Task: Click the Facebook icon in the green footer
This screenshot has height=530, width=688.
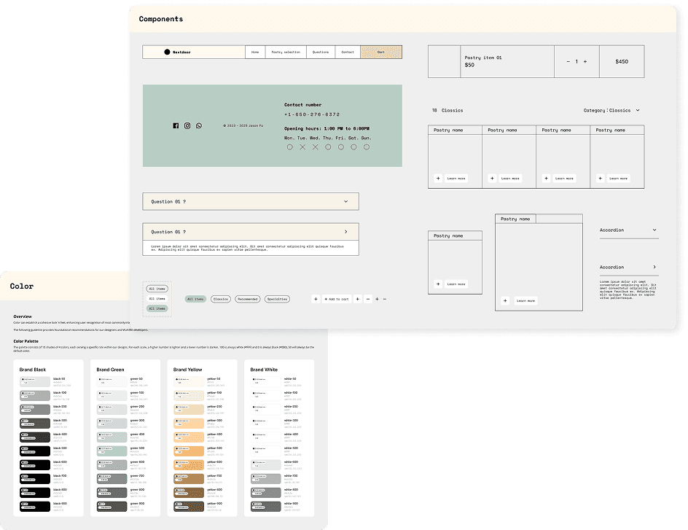Action: (176, 125)
